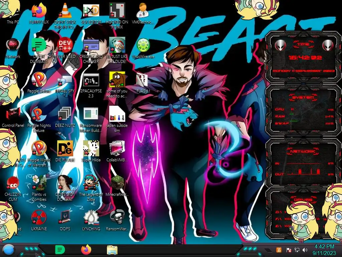The width and height of the screenshot is (342, 257).
Task: Open BE JUST LIKE THE DUDE! icon
Action: pyautogui.click(x=117, y=50)
